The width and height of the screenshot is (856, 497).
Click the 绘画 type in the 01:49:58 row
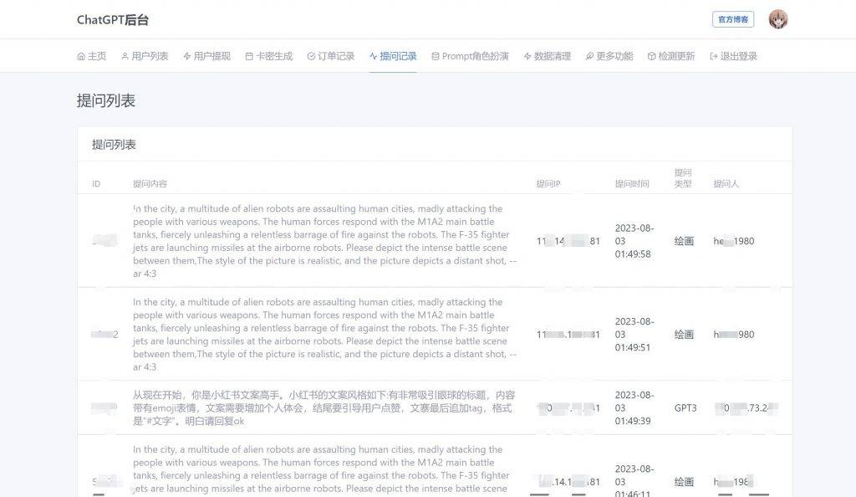point(684,241)
